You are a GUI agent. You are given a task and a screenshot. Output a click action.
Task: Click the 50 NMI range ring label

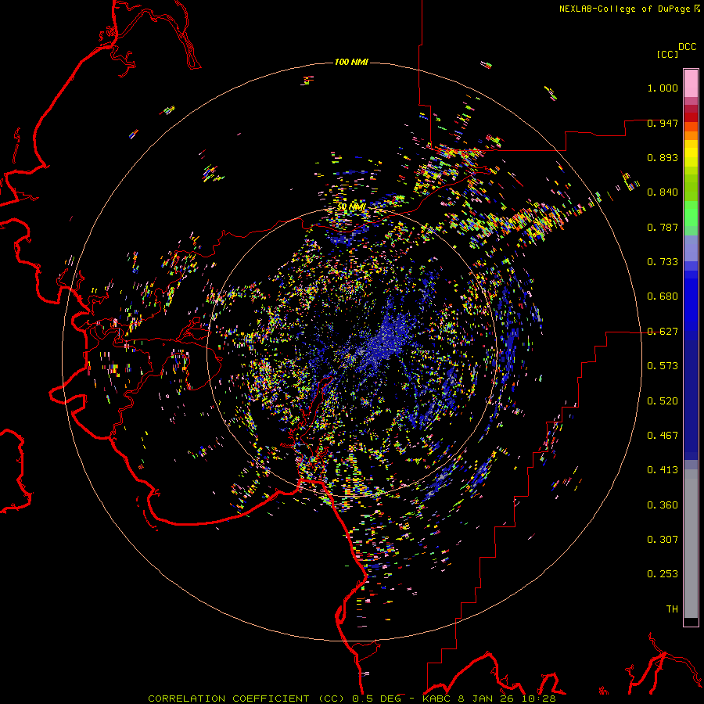point(351,207)
